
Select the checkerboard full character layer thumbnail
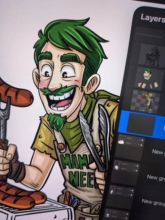145,102
